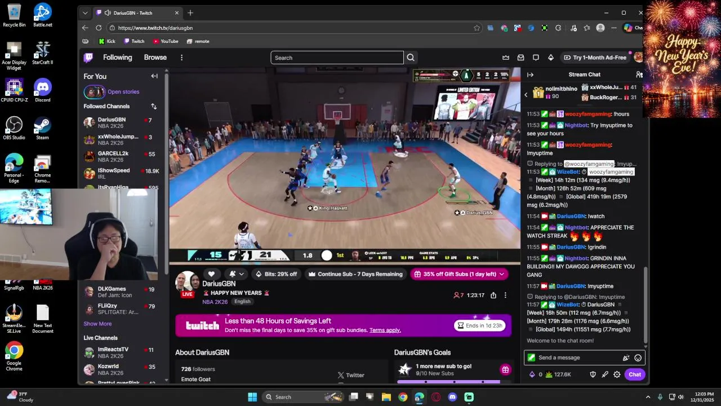Click the celebration party popper icon
721x406 pixels.
(x=626, y=358)
